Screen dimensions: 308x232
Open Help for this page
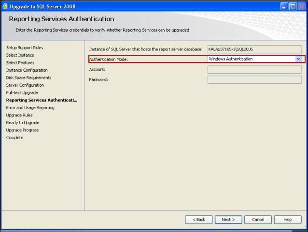click(288, 219)
